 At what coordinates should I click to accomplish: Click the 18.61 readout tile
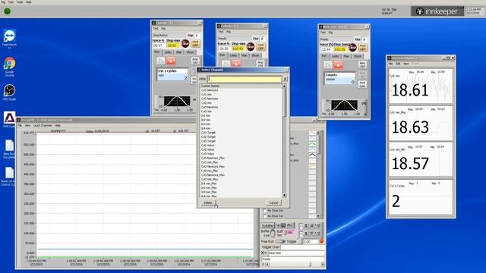tap(421, 86)
